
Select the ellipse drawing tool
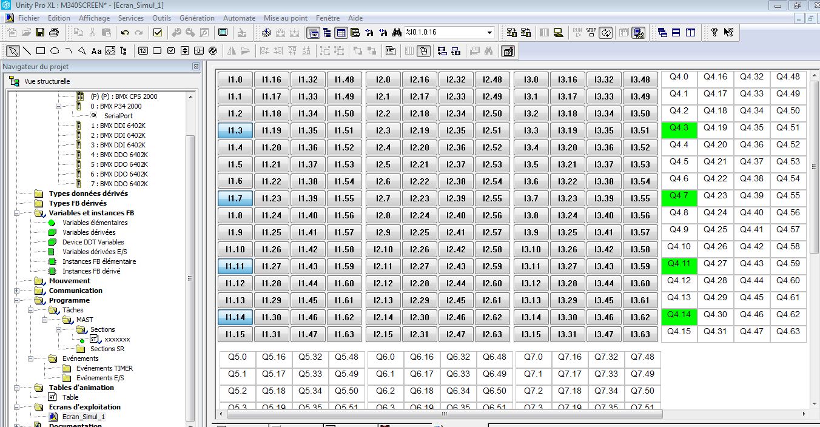click(55, 51)
